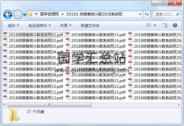
Task: Select file 2018依婷紫微斗数系统班14.pdf
Action: pyautogui.click(x=96, y=40)
